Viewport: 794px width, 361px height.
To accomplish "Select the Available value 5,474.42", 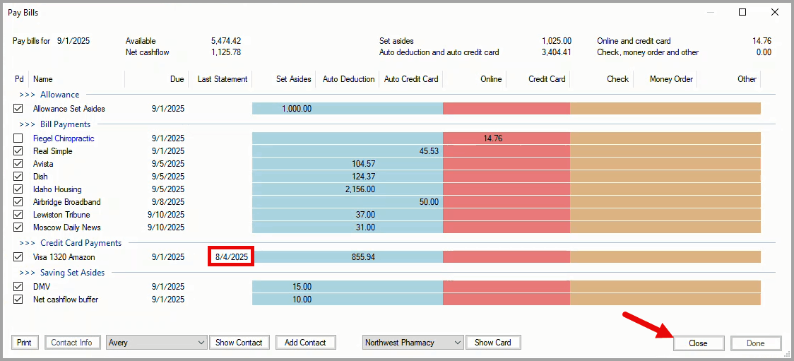I will (226, 41).
